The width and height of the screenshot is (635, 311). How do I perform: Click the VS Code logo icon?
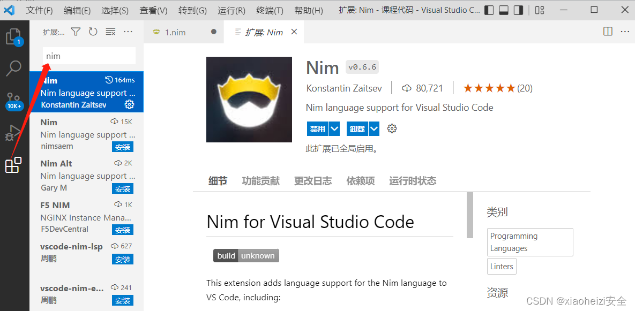pyautogui.click(x=9, y=10)
